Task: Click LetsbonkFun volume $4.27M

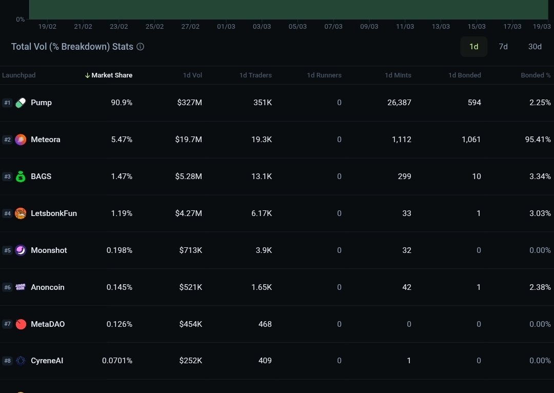Action: (189, 213)
